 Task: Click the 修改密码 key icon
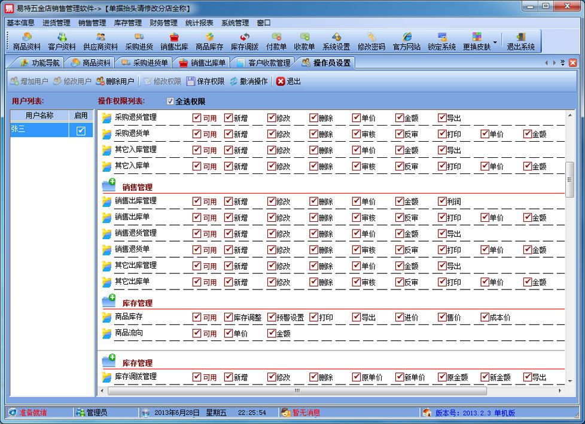point(371,41)
